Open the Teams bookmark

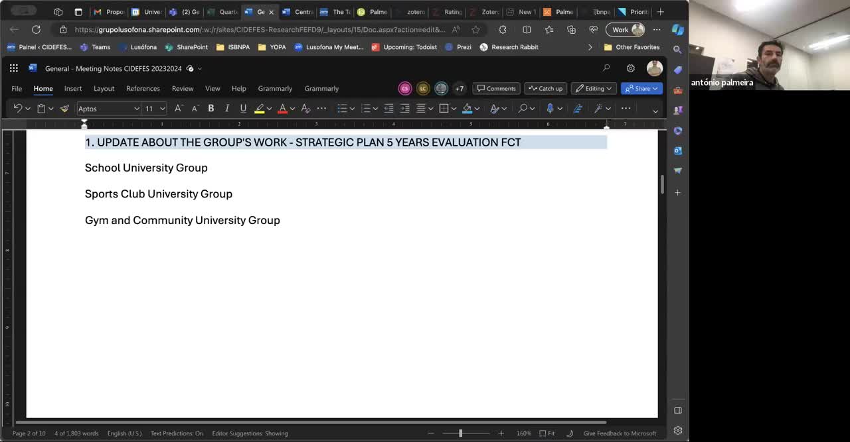point(95,47)
